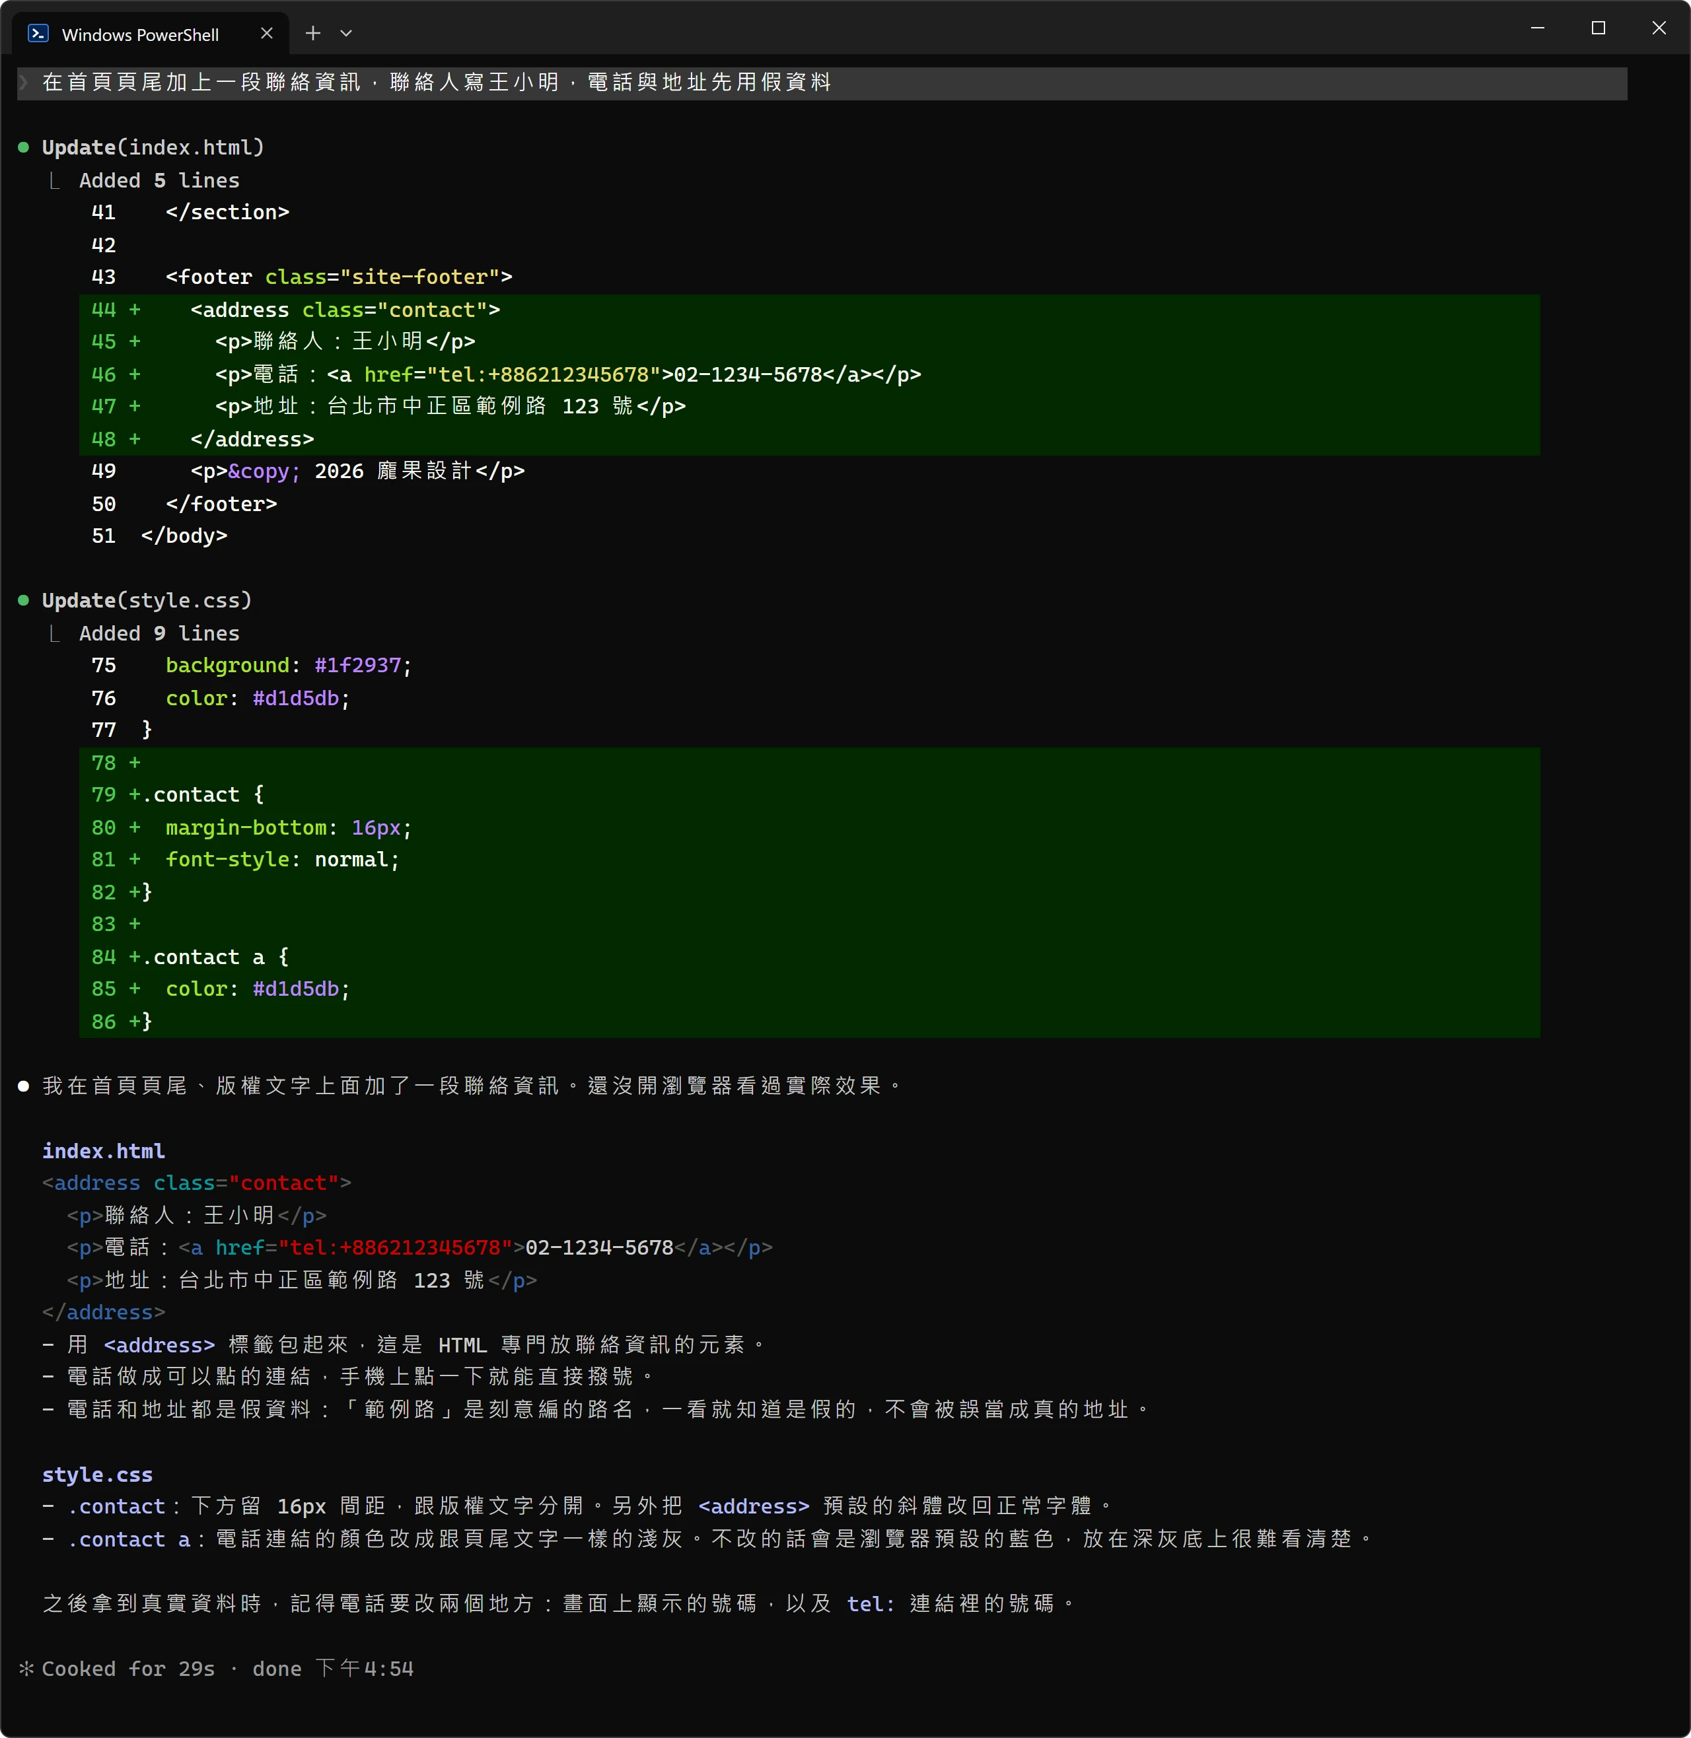
Task: Expand the new tab profile dropdown
Action: coord(346,34)
